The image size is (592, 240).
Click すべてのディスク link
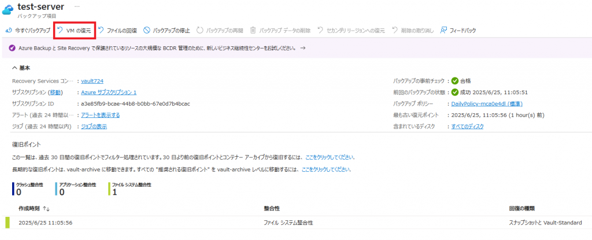click(x=467, y=127)
